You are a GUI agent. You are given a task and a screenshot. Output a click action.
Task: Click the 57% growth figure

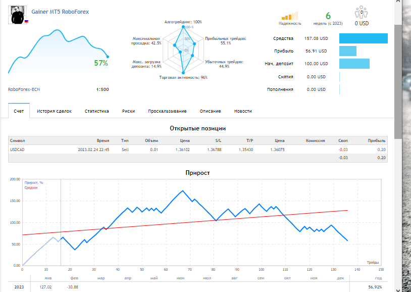101,63
